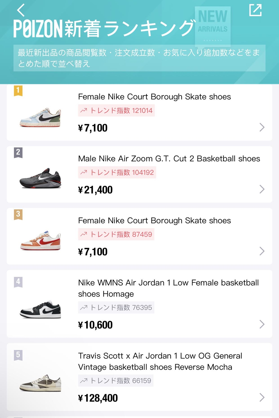279x418 pixels.
Task: Tap the panda Air Jordan 1 Low image
Action: [x=40, y=310]
